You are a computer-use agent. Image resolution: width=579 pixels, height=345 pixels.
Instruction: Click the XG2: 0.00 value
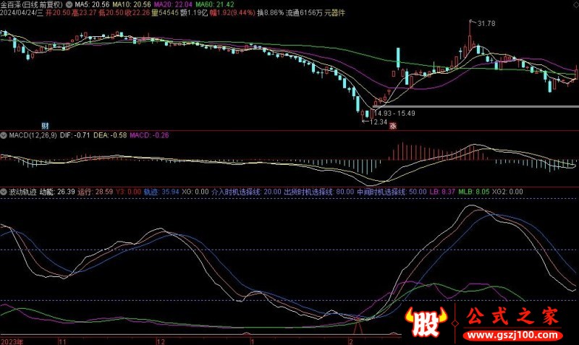click(x=507, y=192)
